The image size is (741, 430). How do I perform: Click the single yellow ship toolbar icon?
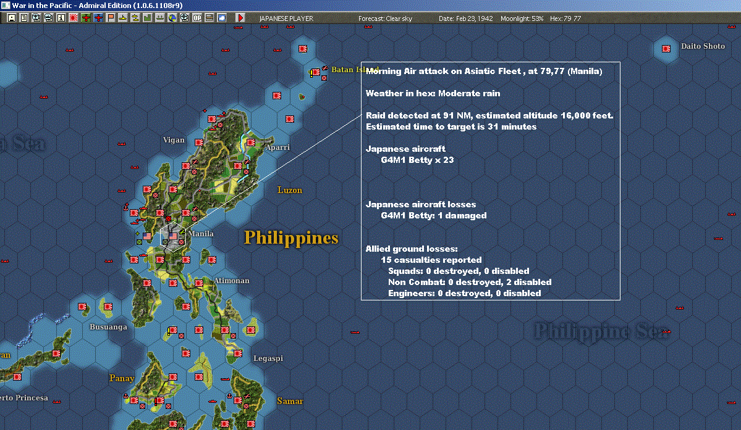coord(122,18)
